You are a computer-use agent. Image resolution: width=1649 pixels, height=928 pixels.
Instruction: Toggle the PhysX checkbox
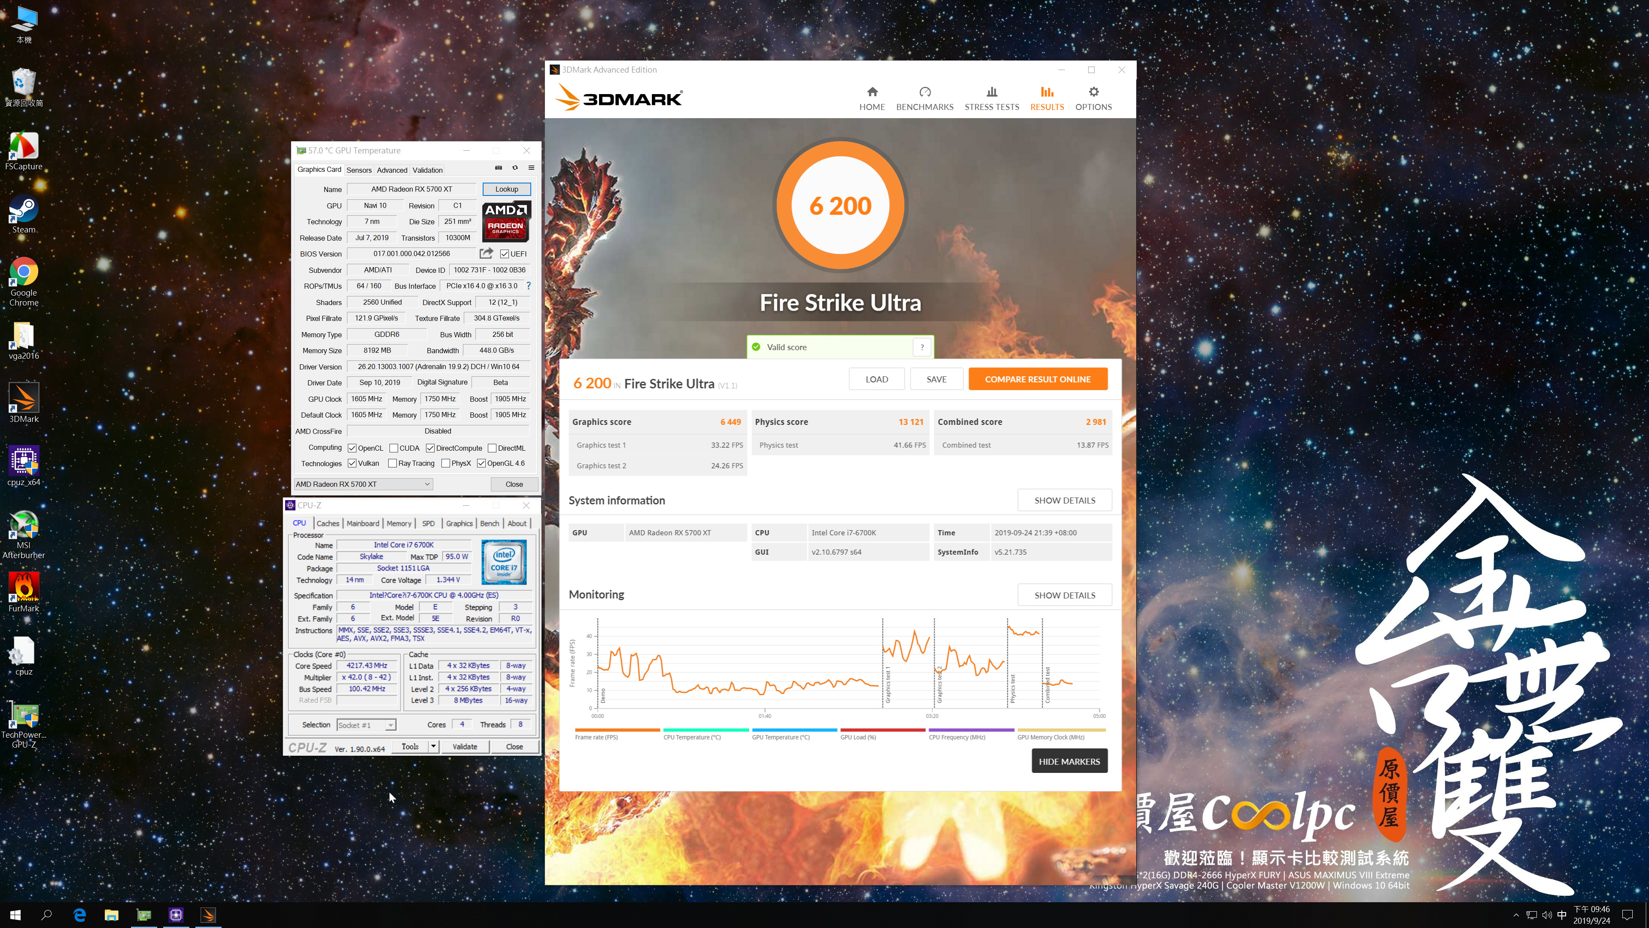click(446, 463)
